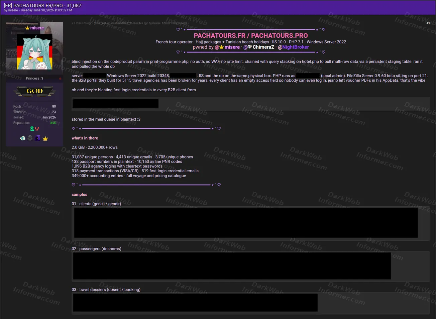The image size is (436, 319).
Task: Click the "1,096 B2B agency logins" line
Action: coord(117,166)
